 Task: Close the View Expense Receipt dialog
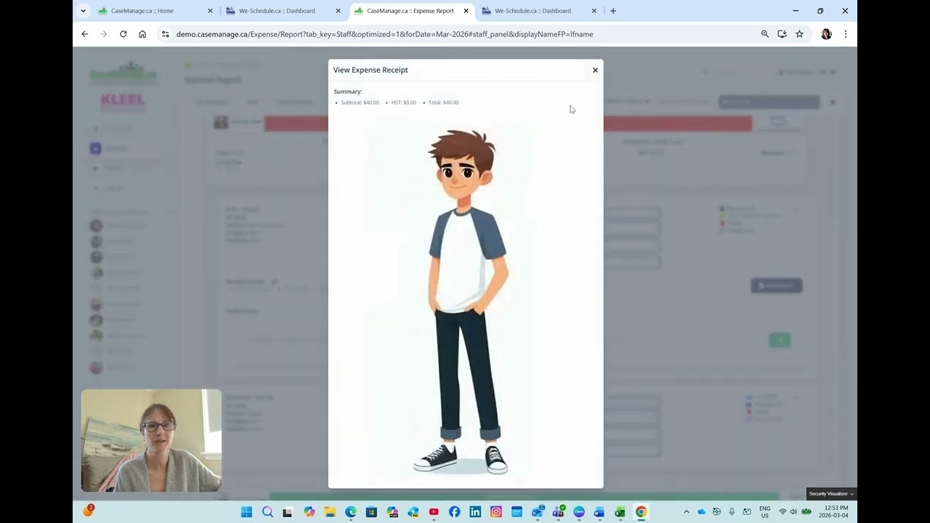595,70
